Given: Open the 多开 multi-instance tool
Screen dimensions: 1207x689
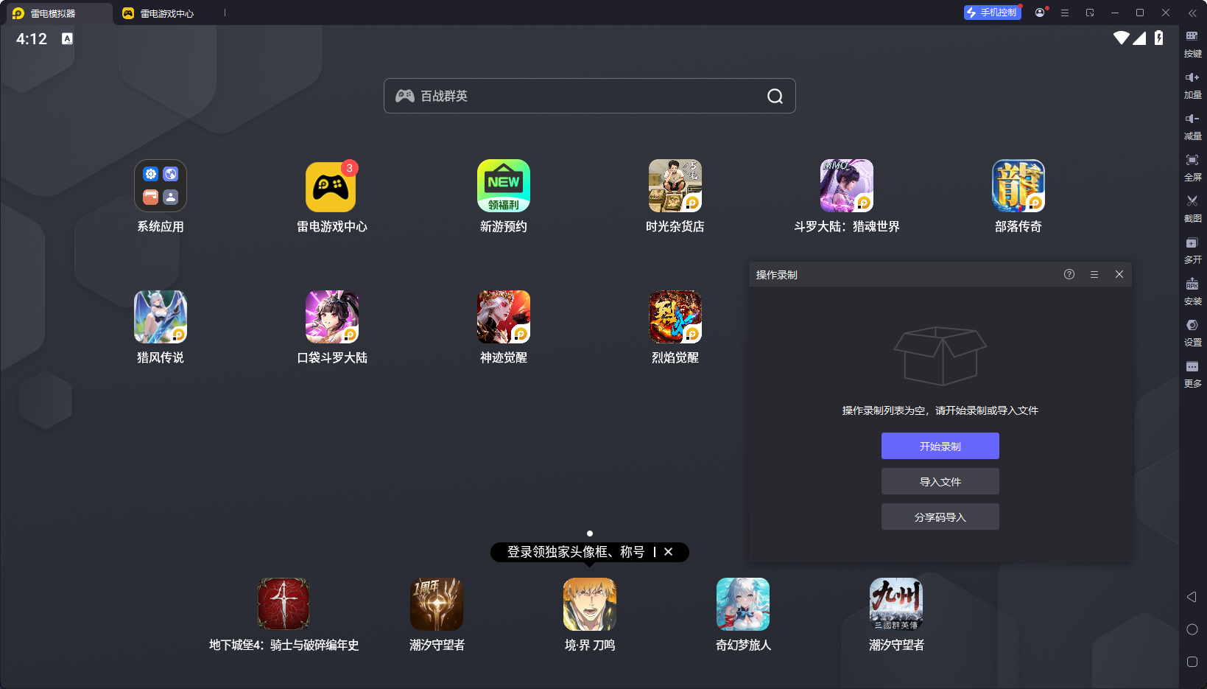Looking at the screenshot, I should click(1192, 250).
